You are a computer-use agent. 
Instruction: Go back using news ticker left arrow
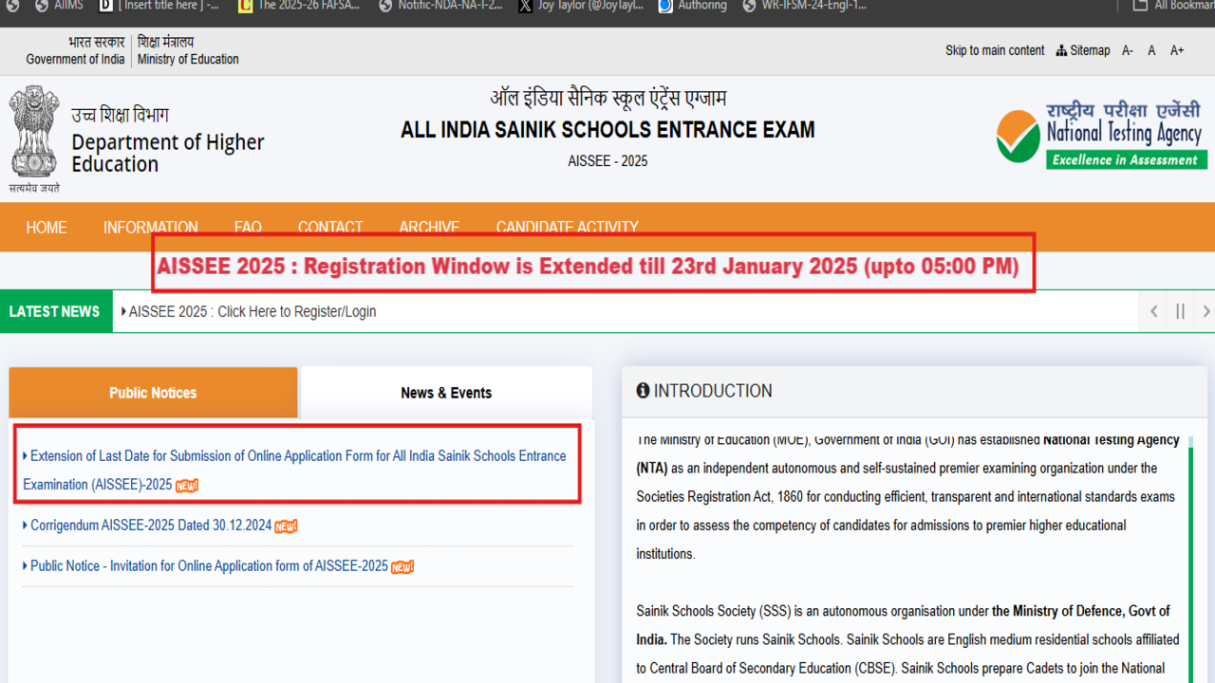click(1153, 311)
